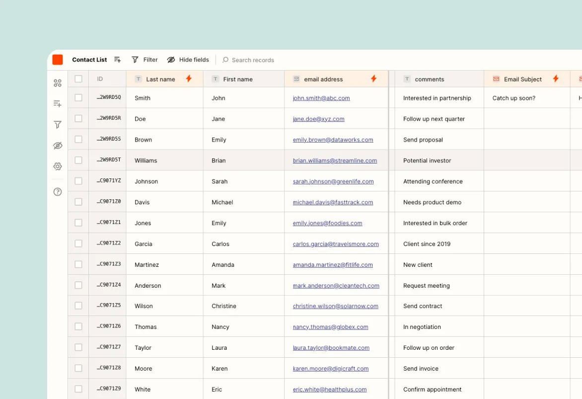
Task: Toggle the select-all checkbox in the table header
Action: coord(78,79)
